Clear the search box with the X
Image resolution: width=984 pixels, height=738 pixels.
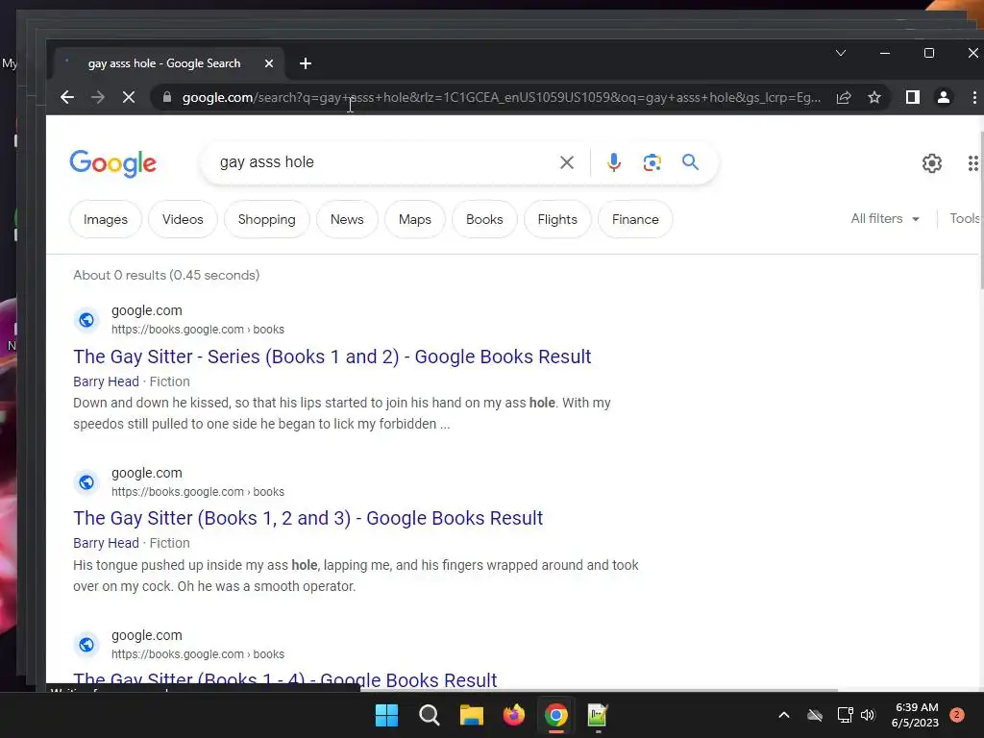pos(567,162)
